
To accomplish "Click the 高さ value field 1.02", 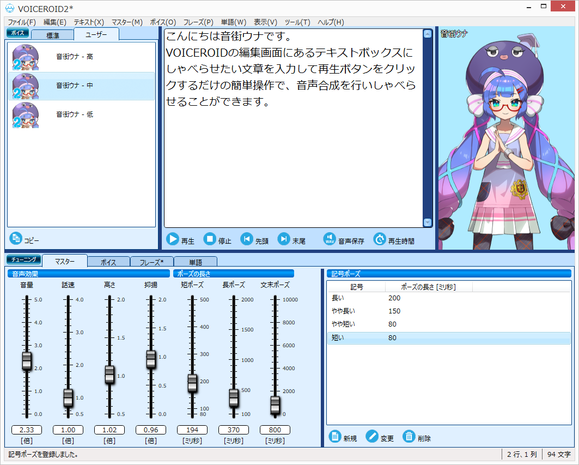I will click(109, 430).
